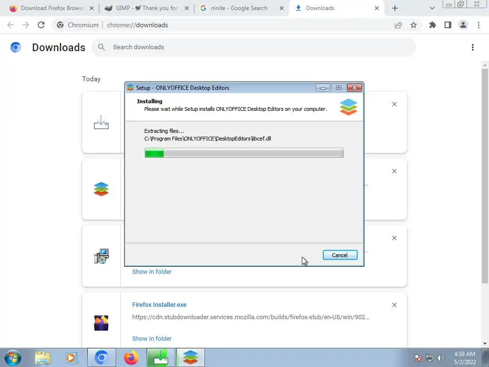Viewport: 489px width, 367px height.
Task: Open Windows Explorer from taskbar
Action: [x=43, y=357]
